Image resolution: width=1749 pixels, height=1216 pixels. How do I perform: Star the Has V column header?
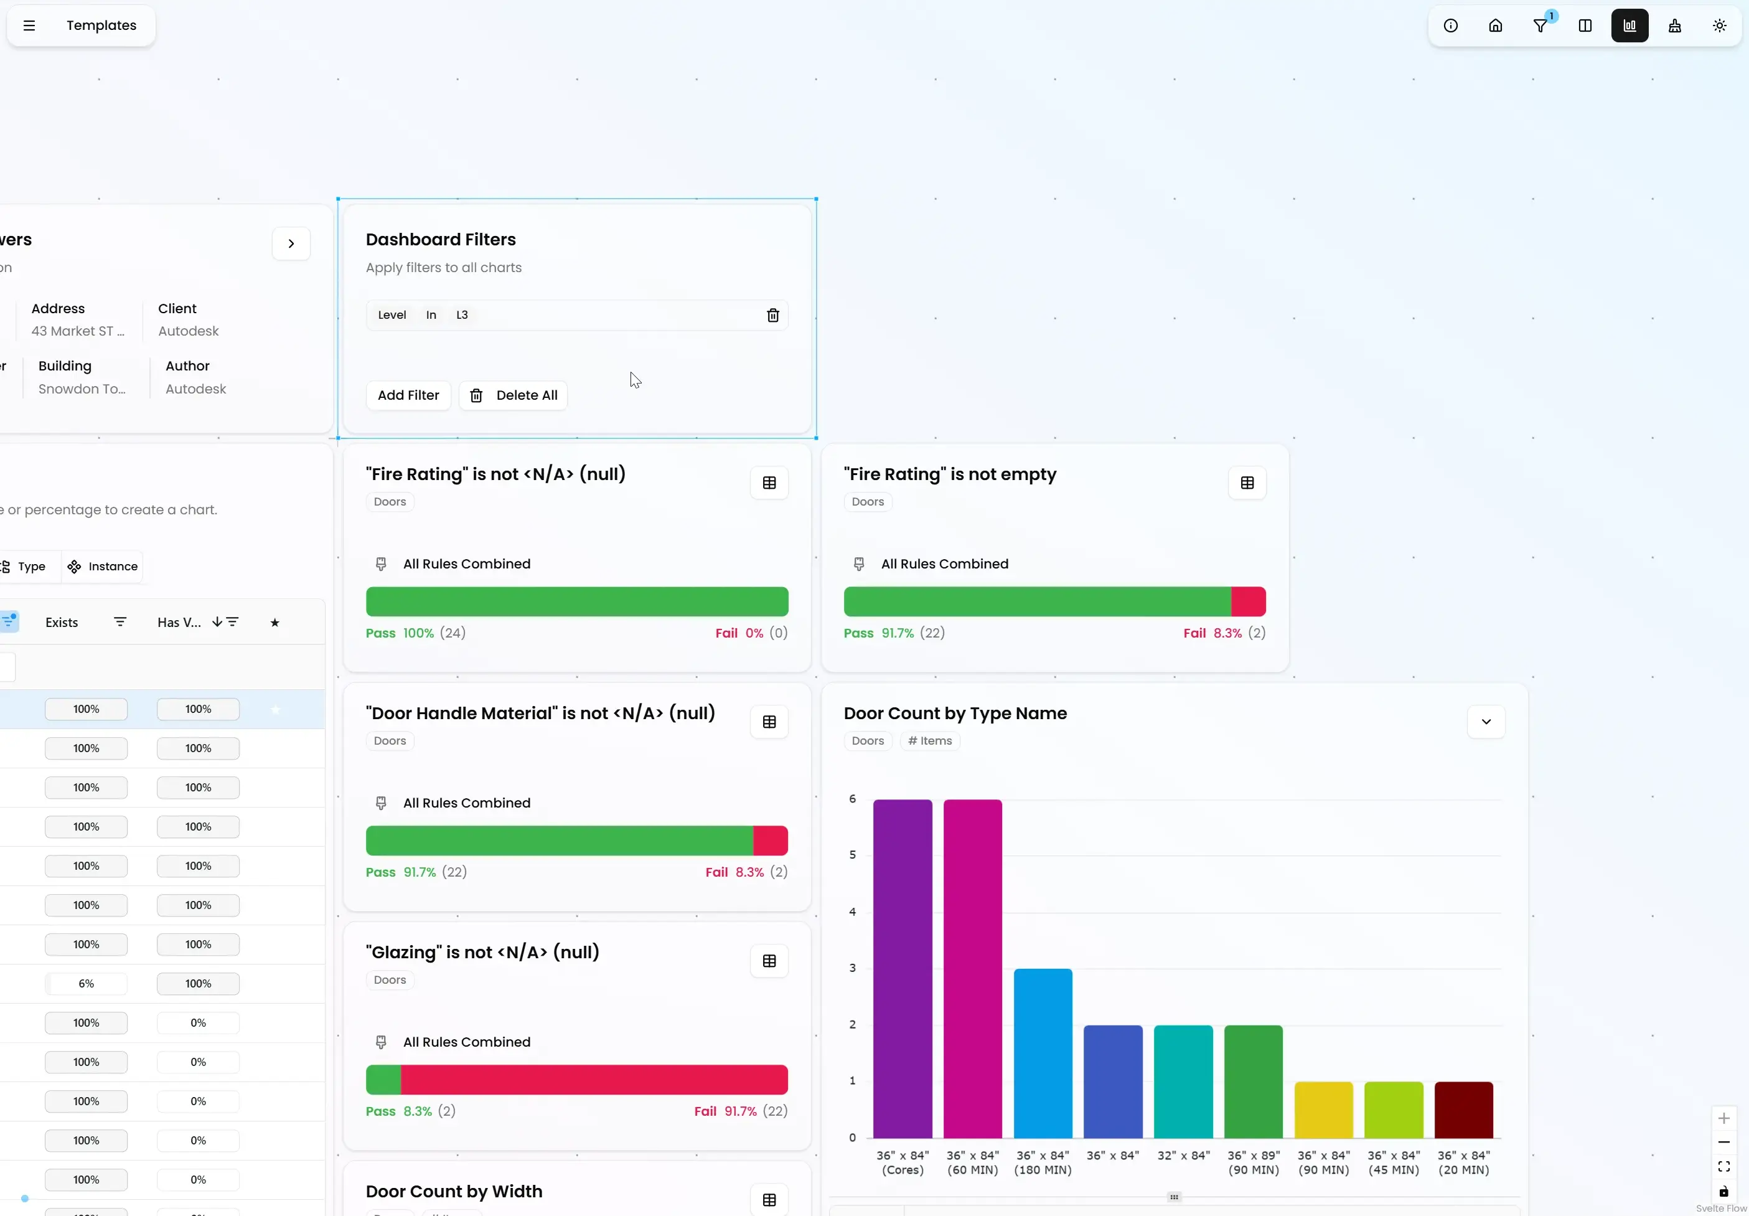pyautogui.click(x=274, y=622)
